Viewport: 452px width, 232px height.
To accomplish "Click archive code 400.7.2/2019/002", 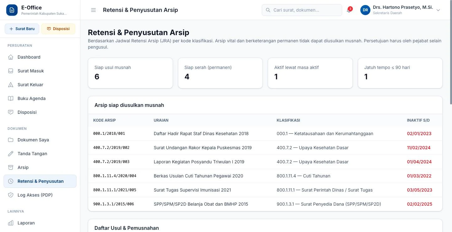I will coord(111,148).
